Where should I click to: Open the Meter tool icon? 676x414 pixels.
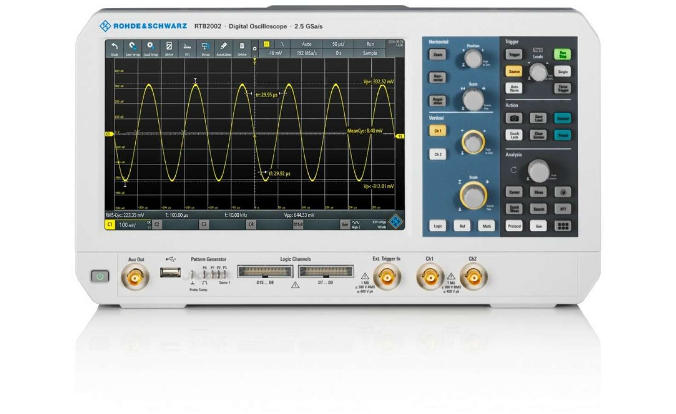click(x=169, y=48)
